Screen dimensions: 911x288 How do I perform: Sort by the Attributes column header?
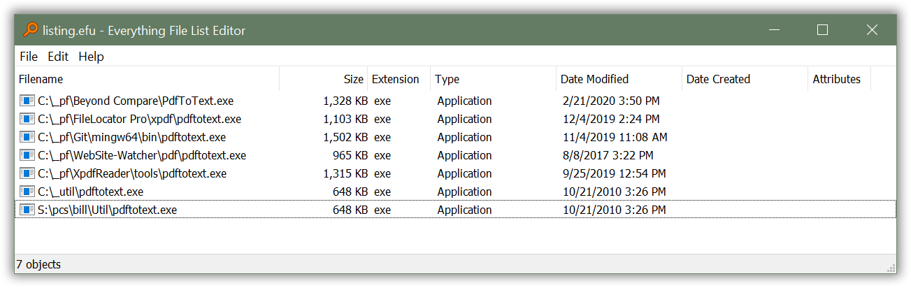click(839, 79)
